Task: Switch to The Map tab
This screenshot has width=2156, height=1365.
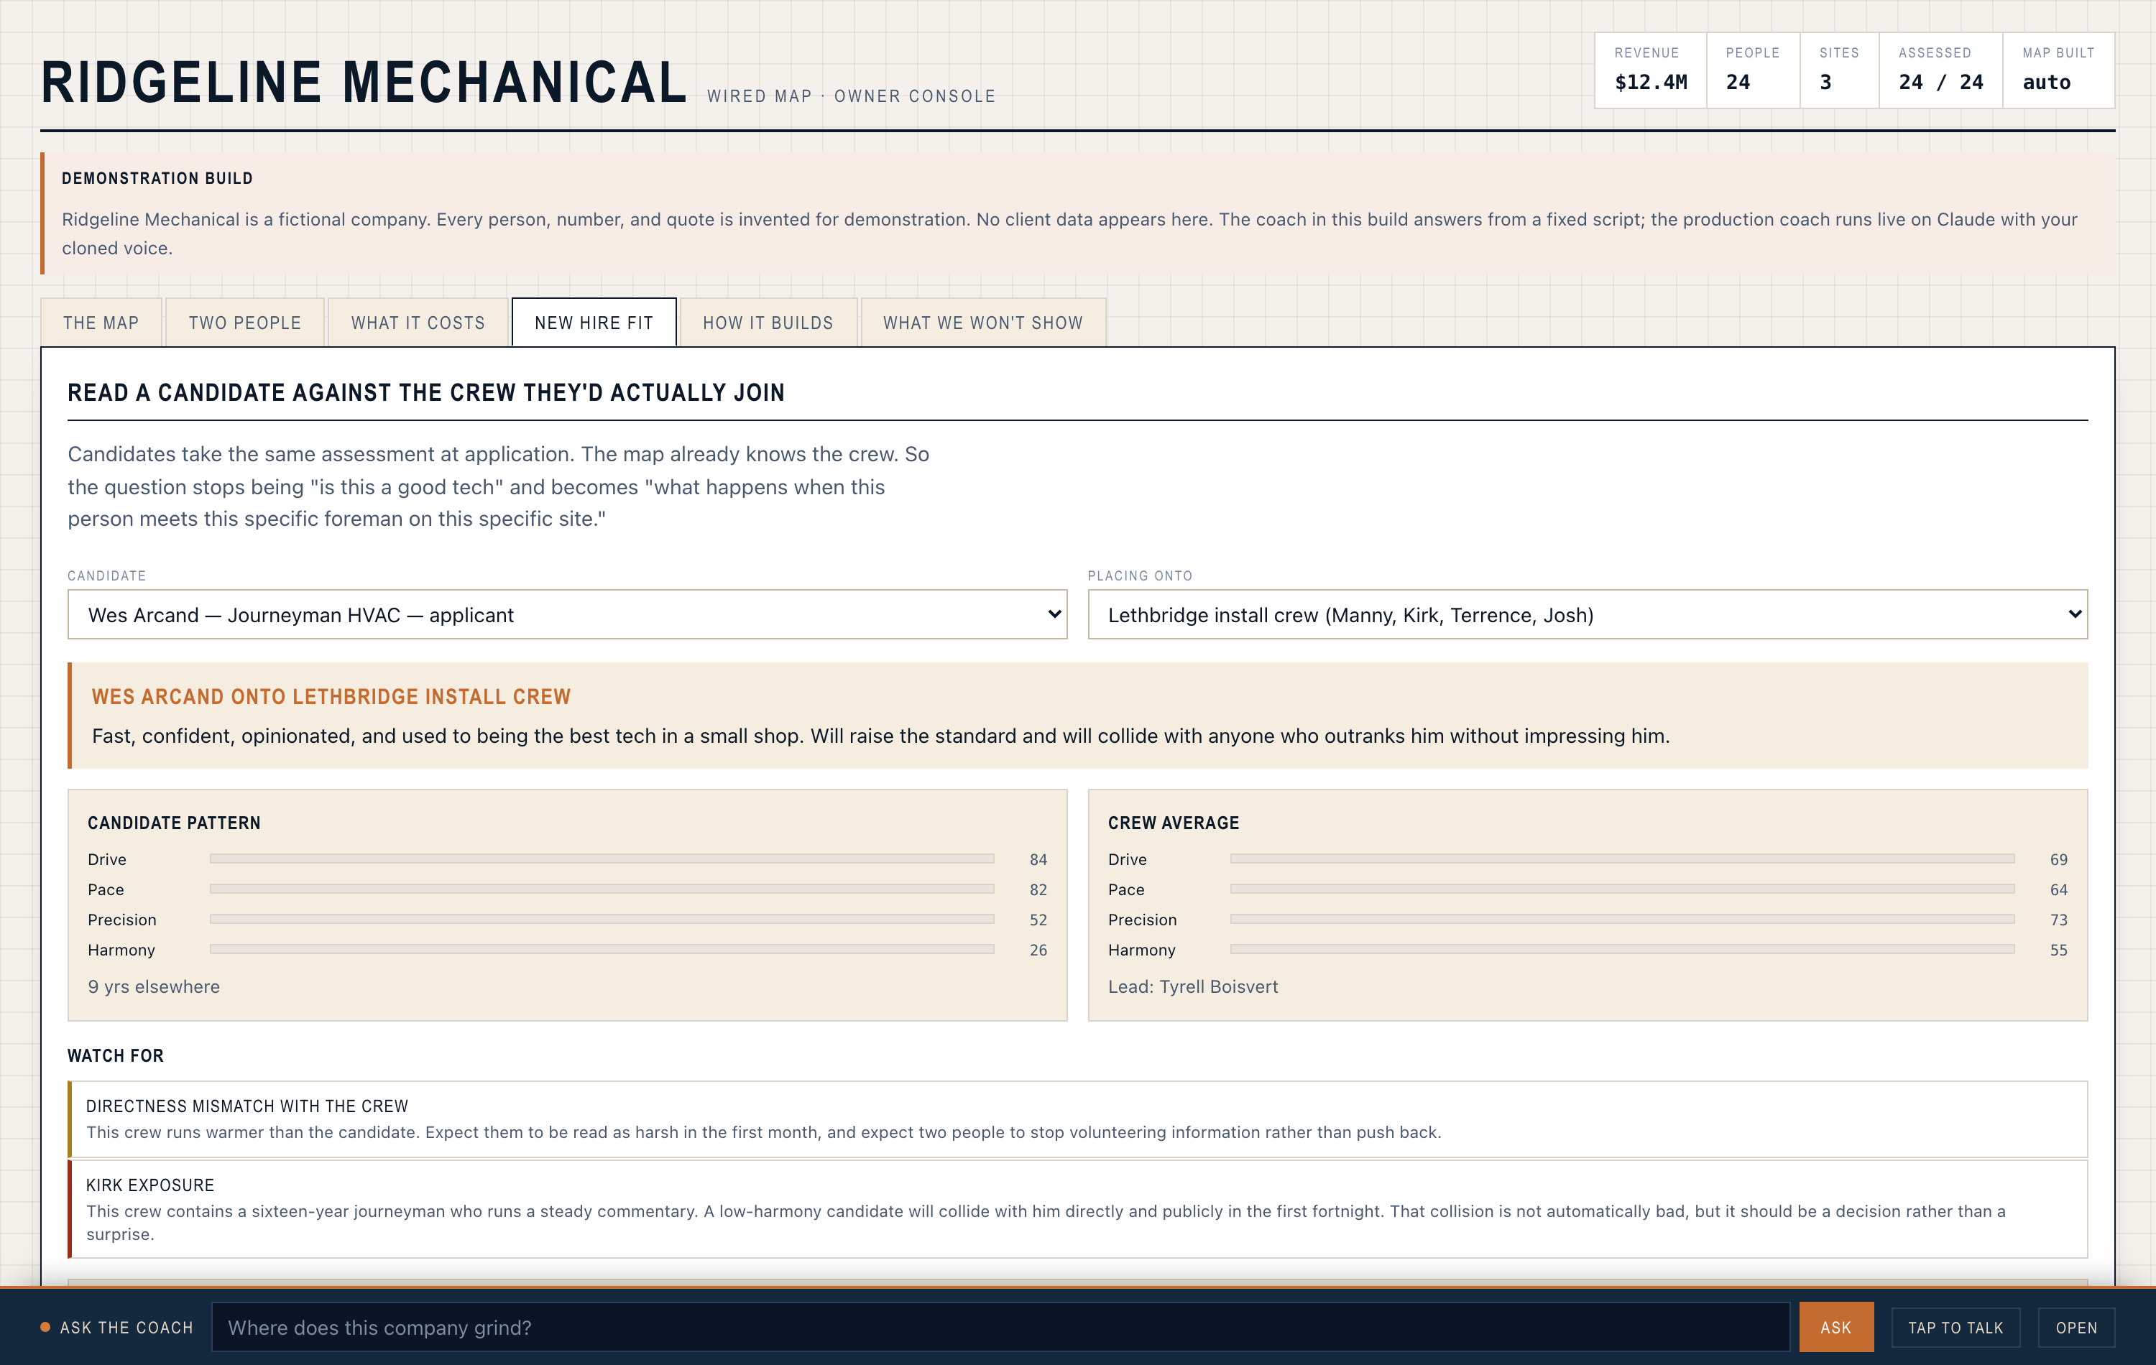Action: [x=101, y=323]
